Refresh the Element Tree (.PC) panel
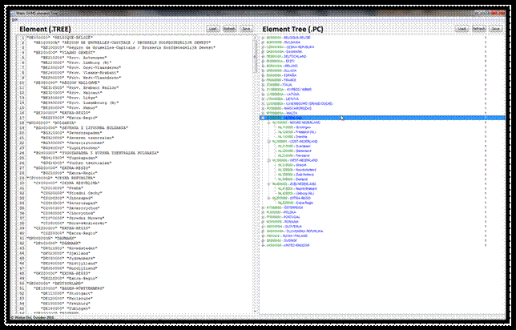516x330 pixels. [x=479, y=28]
